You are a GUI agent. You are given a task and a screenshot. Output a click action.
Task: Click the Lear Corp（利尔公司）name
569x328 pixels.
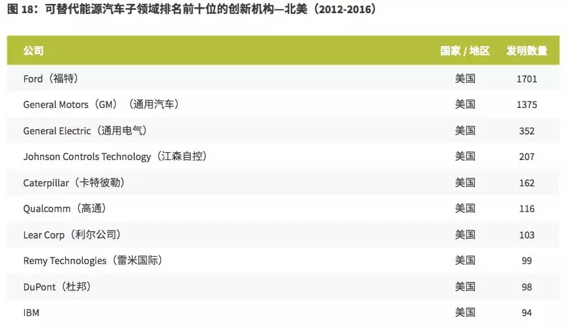[72, 234]
